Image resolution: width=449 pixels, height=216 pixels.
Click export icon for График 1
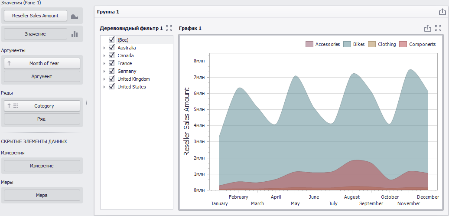(x=427, y=28)
